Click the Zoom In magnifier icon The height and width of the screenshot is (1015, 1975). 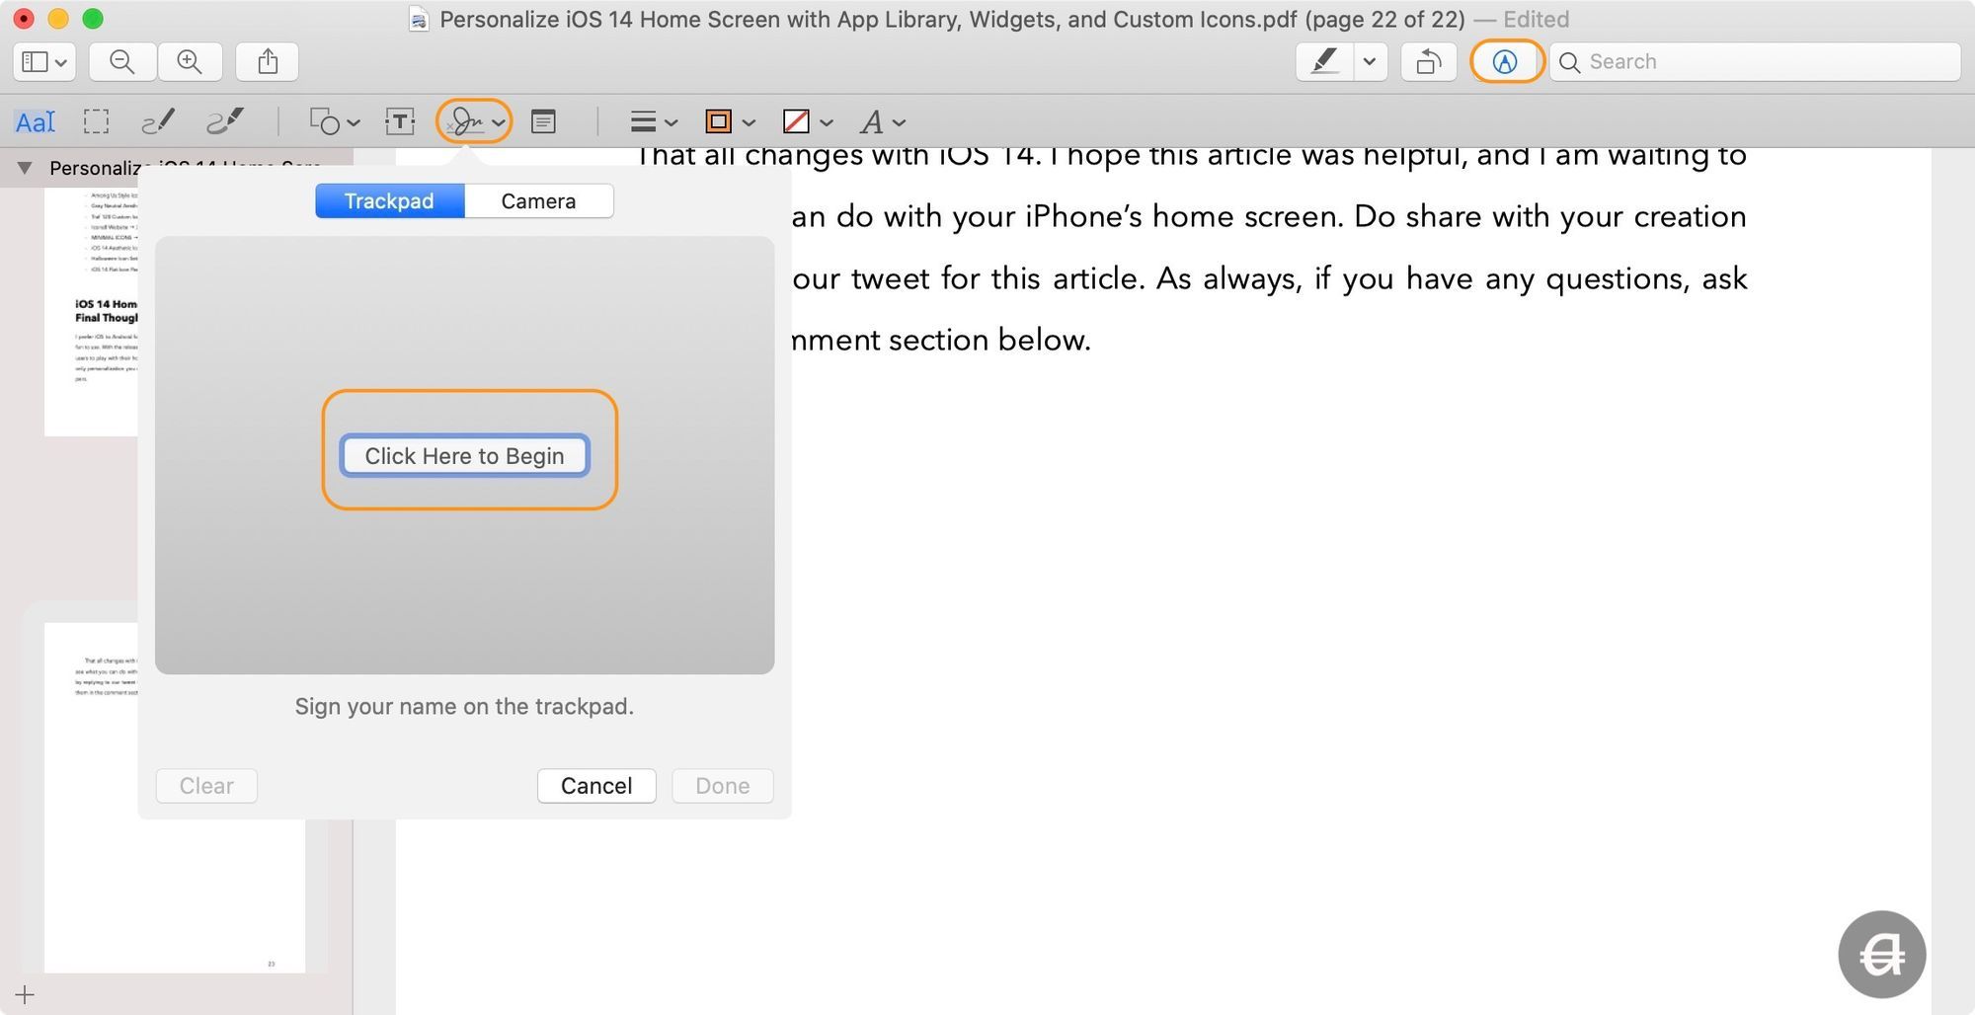click(x=189, y=62)
